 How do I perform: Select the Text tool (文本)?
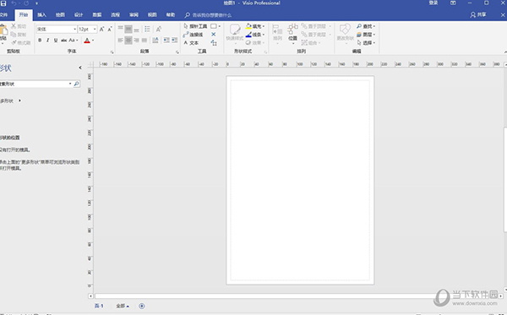tap(191, 43)
